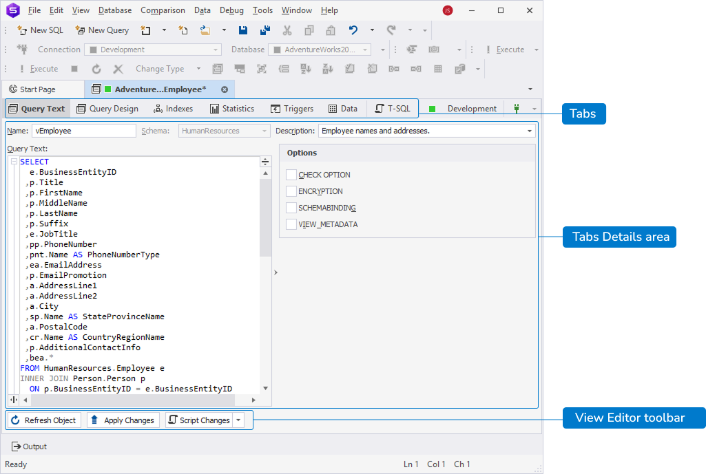Click the splitter icon at bottom-left of query editor

click(14, 399)
